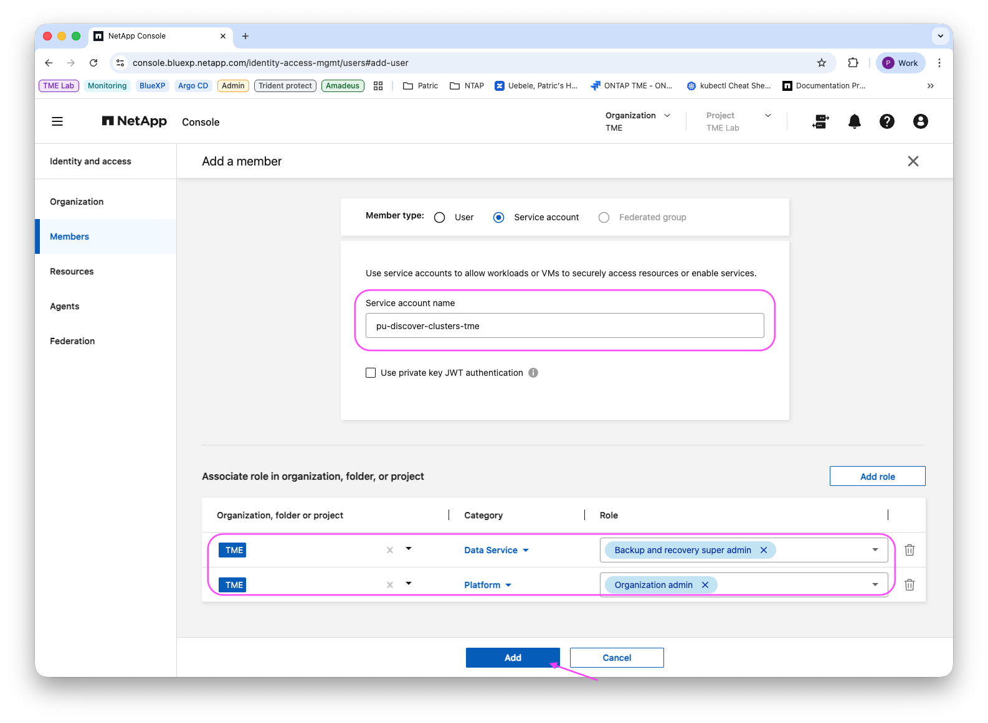Delete the Organization admin role row
The width and height of the screenshot is (988, 723).
pyautogui.click(x=910, y=585)
